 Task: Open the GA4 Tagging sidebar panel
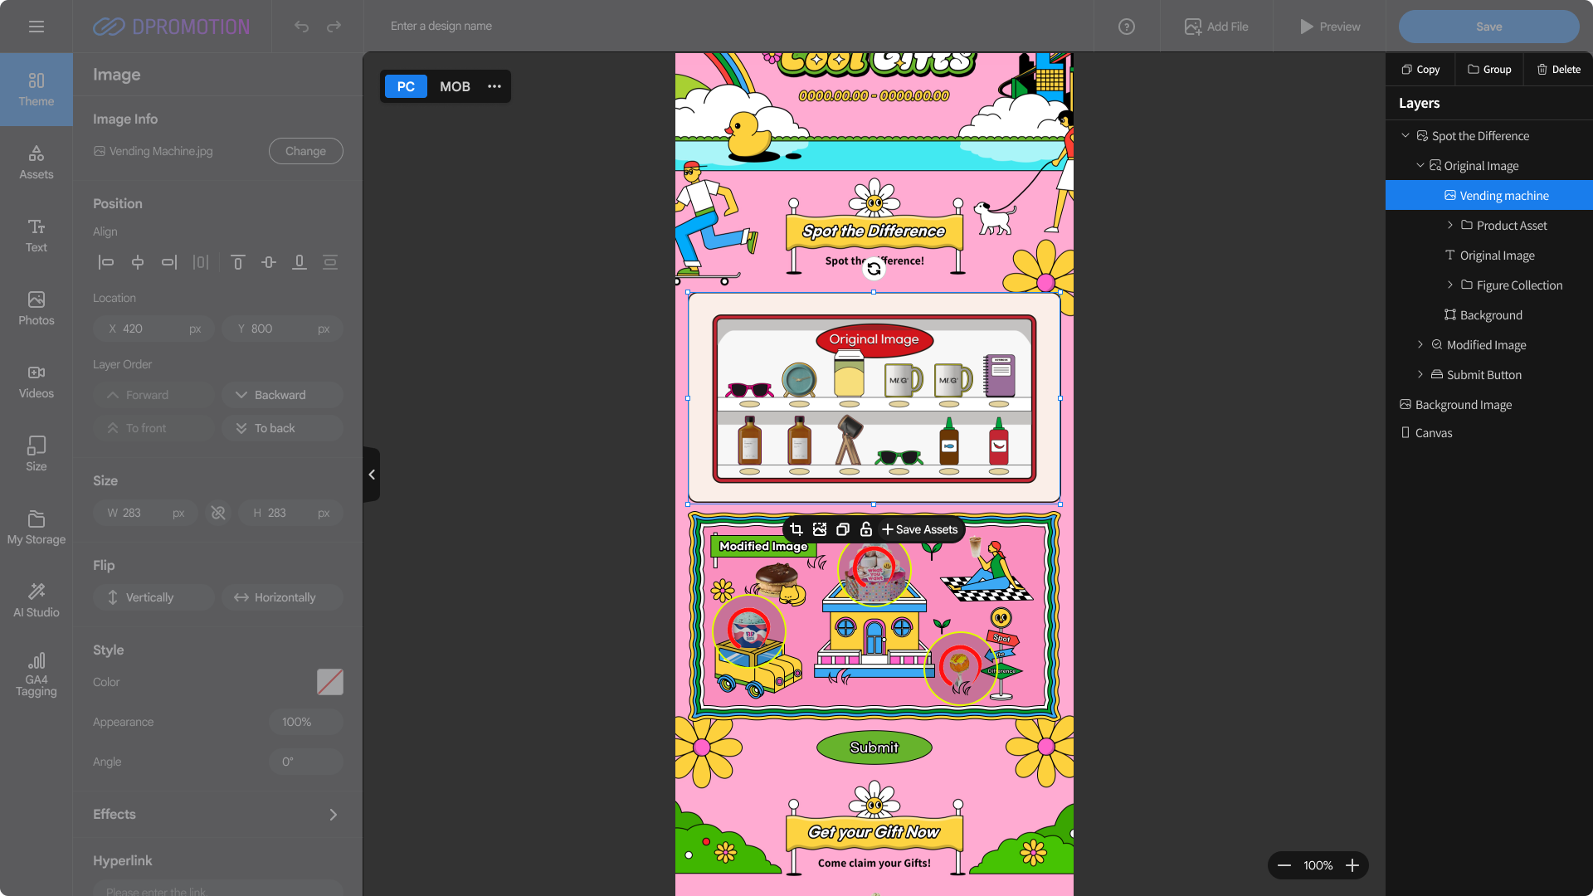(37, 674)
